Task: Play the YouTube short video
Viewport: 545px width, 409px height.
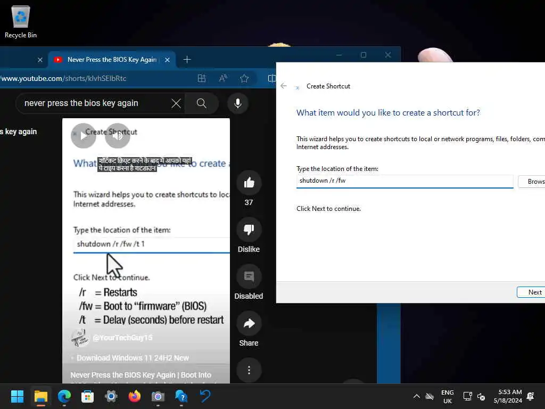Action: (84, 136)
